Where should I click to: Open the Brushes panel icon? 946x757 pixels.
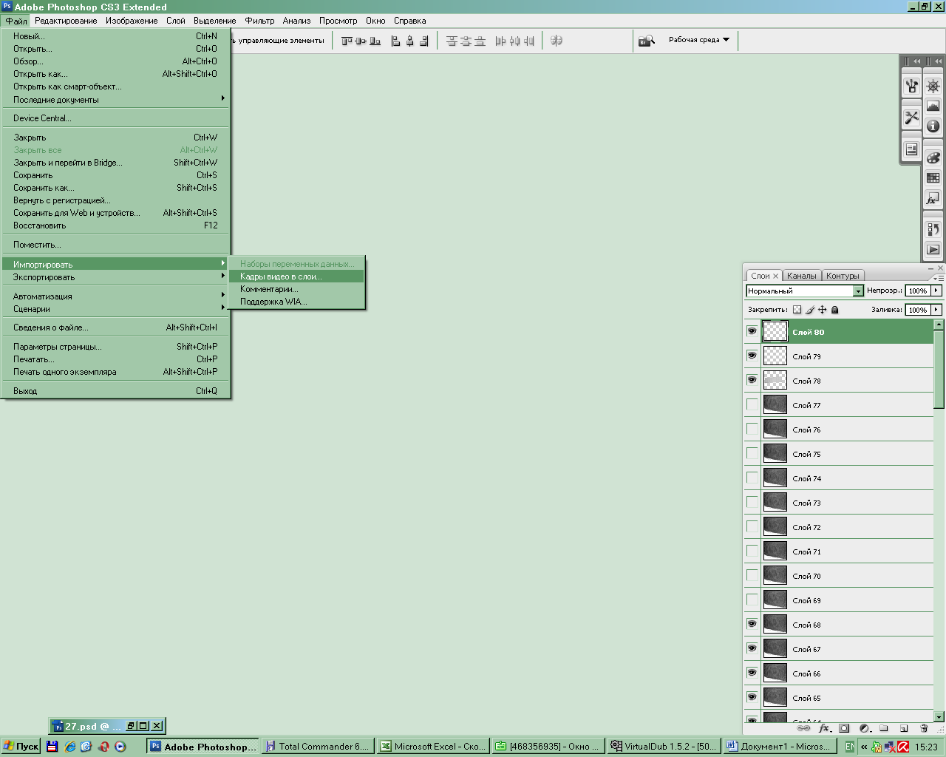tap(911, 86)
